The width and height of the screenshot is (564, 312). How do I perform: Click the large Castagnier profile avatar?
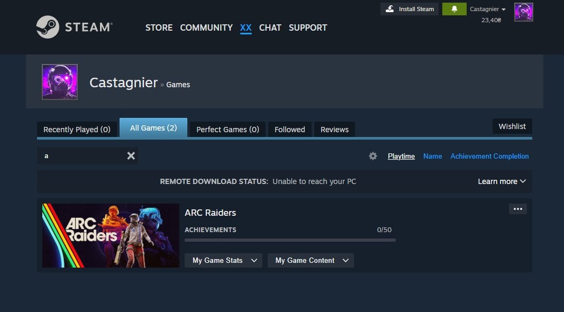click(x=60, y=82)
